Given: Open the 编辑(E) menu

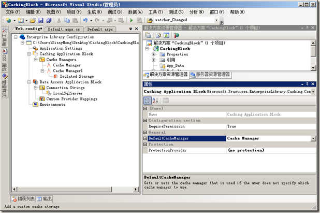Looking at the screenshot, I should pos(33,12).
